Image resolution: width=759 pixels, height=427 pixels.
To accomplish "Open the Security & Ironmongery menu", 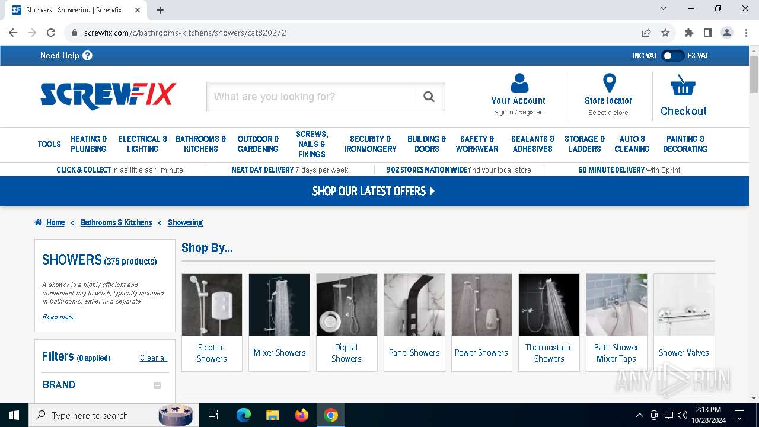I will click(x=371, y=144).
